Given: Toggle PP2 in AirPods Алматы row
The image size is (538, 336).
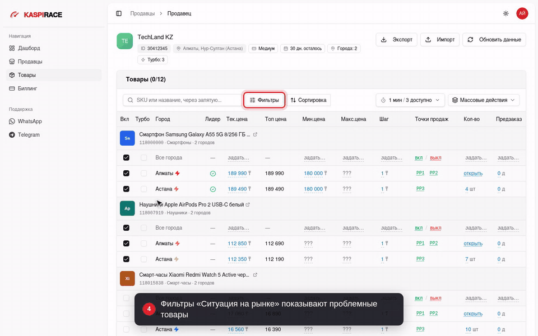Looking at the screenshot, I should [x=434, y=243].
